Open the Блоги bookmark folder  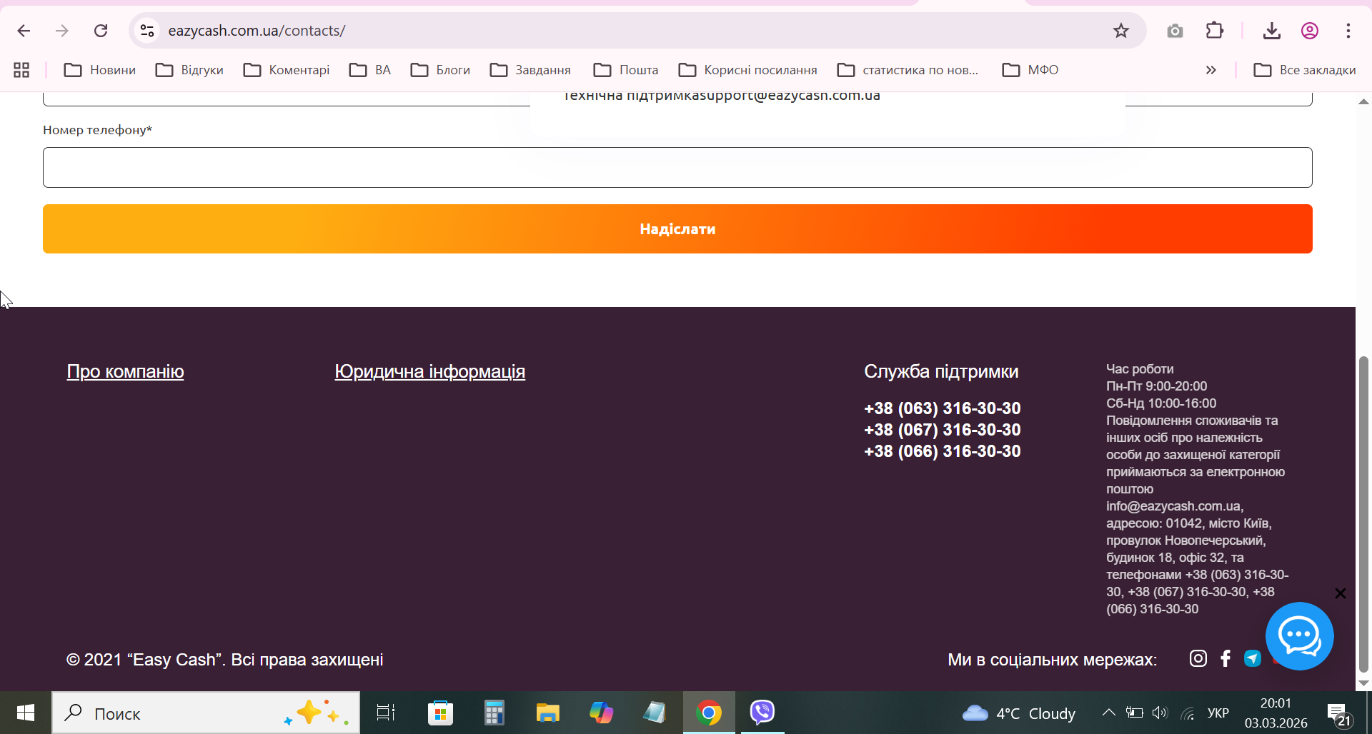coord(440,70)
